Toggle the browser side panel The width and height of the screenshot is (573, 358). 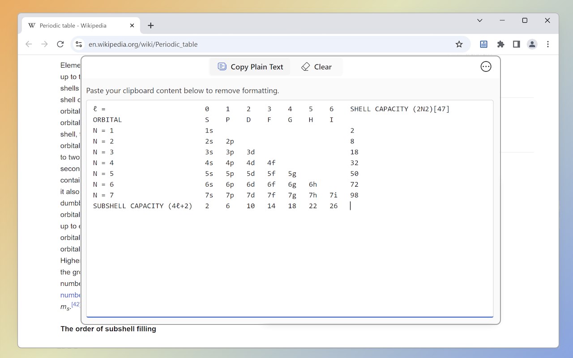coord(516,44)
